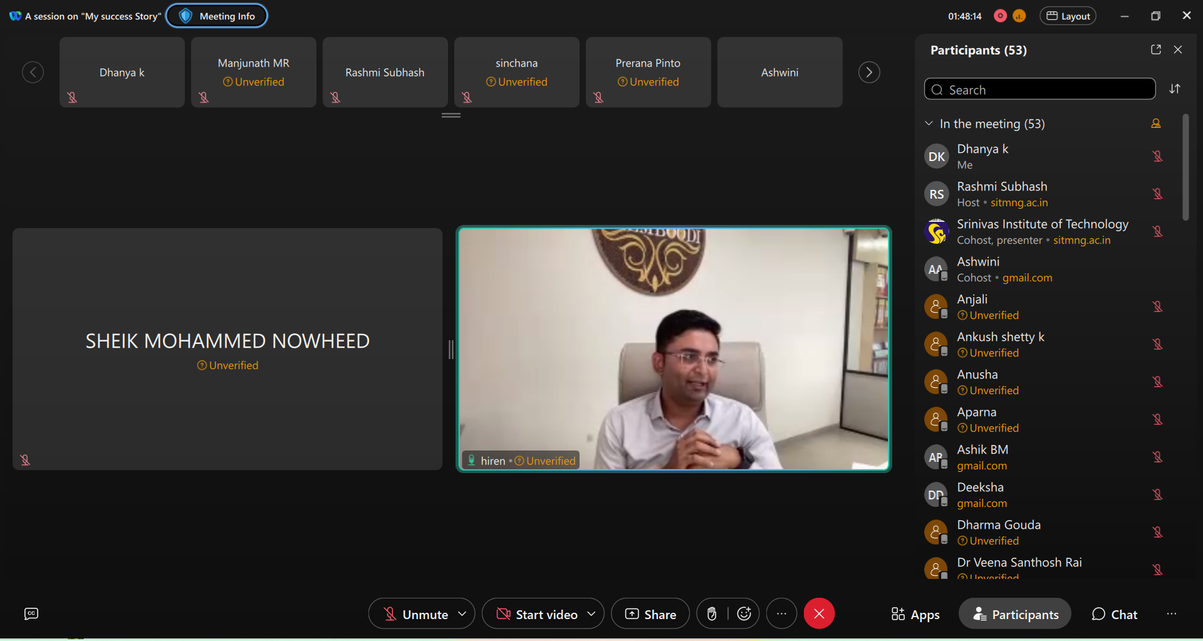Open the Chat panel
Screen dimensions: 1203x641
coord(1115,614)
